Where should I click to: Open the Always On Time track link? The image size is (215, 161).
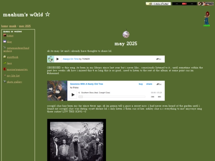point(70,59)
